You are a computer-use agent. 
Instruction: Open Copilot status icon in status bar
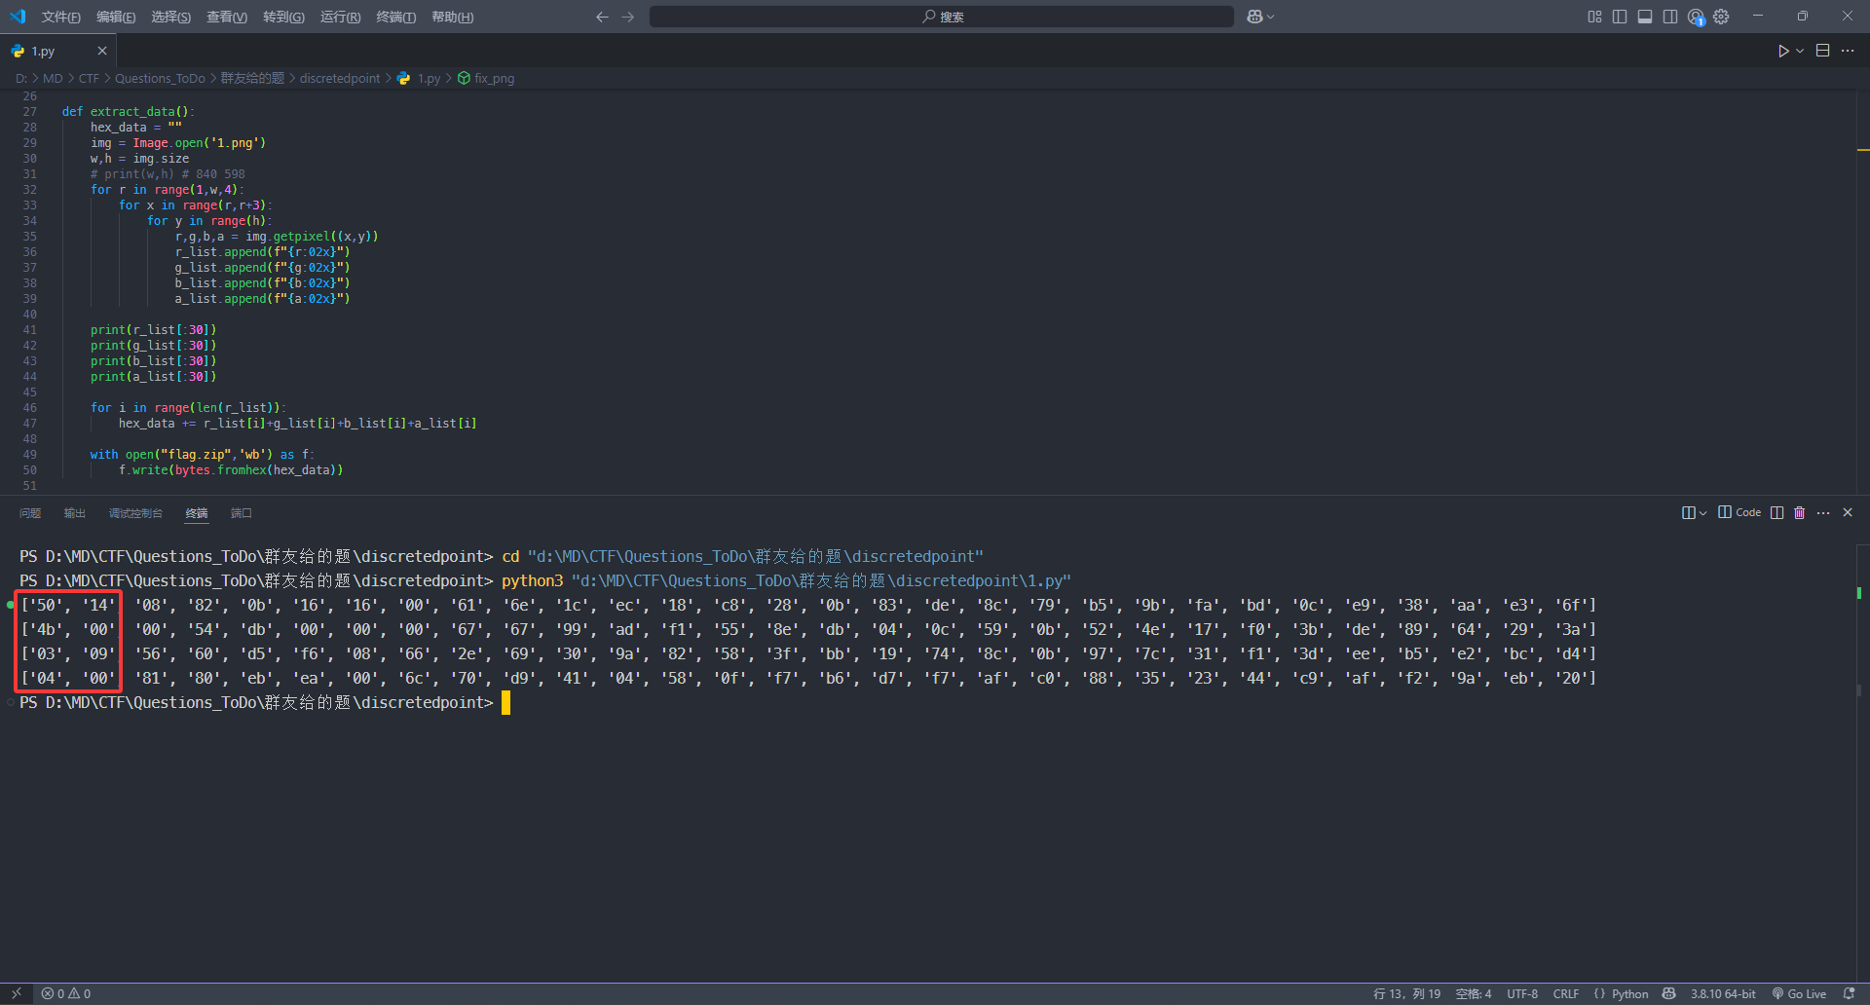tap(1669, 993)
